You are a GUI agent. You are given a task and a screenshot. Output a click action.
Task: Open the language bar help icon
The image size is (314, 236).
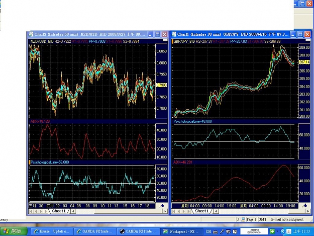235,231
